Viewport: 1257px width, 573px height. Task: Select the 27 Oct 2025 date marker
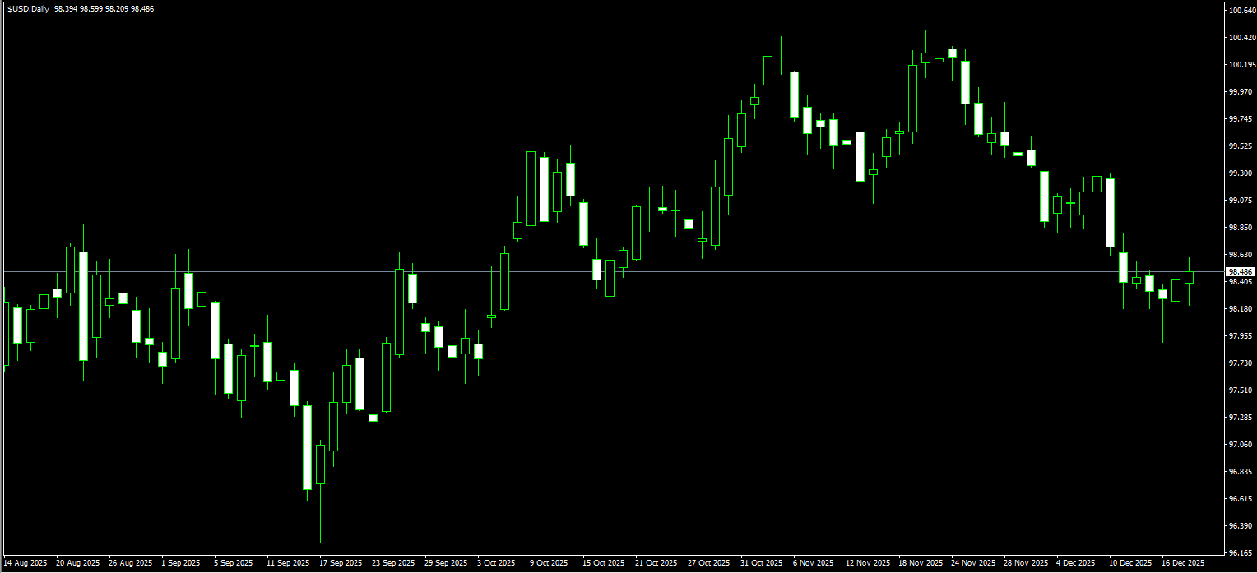click(708, 563)
